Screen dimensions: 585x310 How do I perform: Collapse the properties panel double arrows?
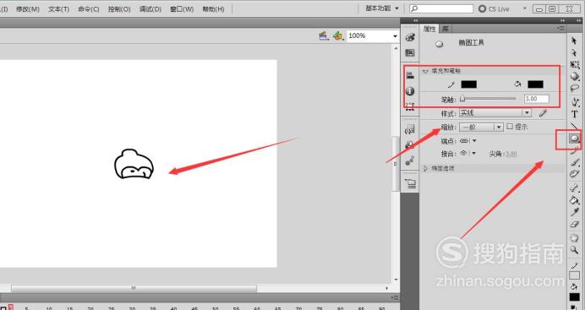point(563,21)
